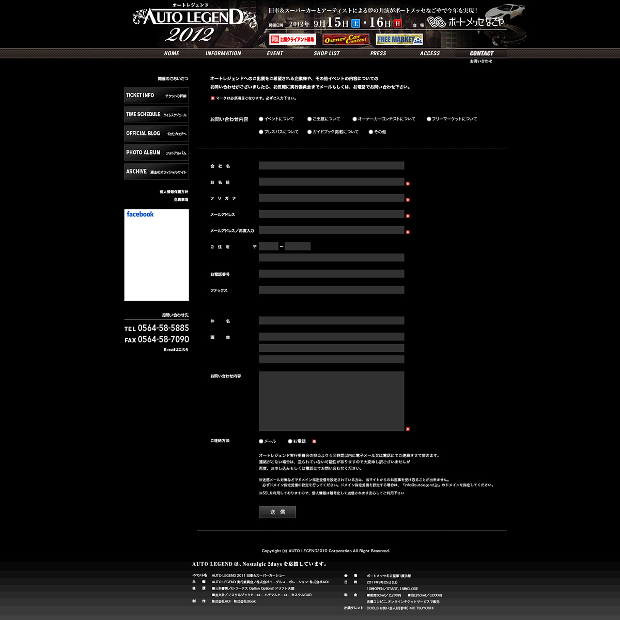Click the E-mailはこちら link
The image size is (620, 620).
(176, 350)
